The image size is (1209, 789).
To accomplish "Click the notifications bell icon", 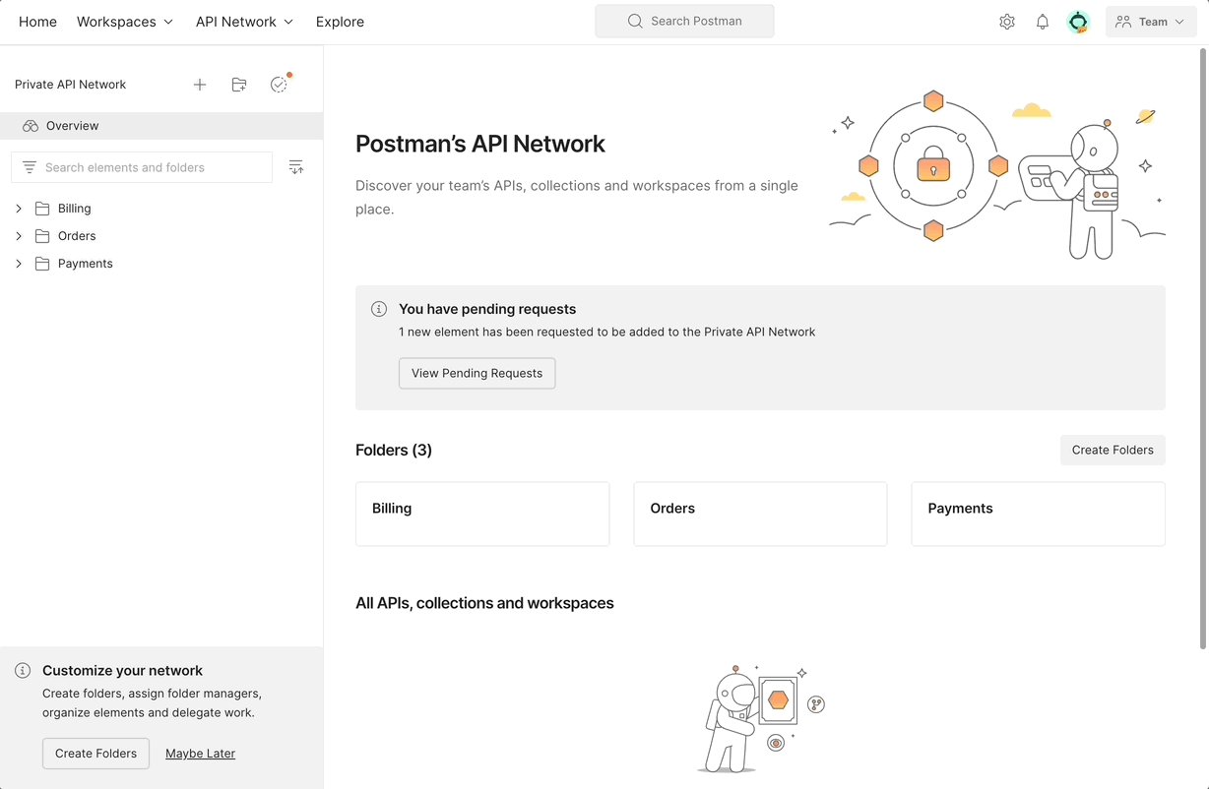I will tap(1042, 21).
